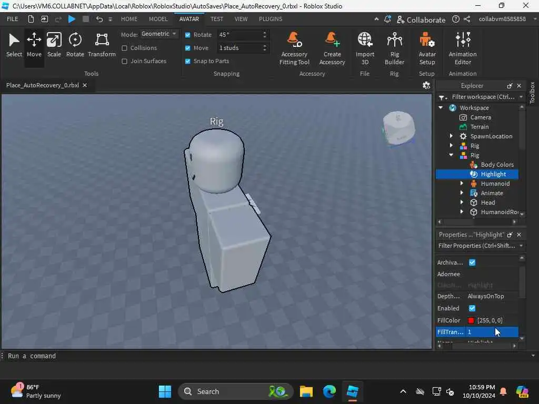Open File Explorer from the taskbar
Screen dimensions: 539x404
[x=306, y=391]
